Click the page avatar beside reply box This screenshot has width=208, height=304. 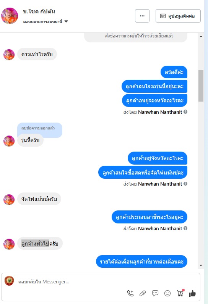point(9,281)
